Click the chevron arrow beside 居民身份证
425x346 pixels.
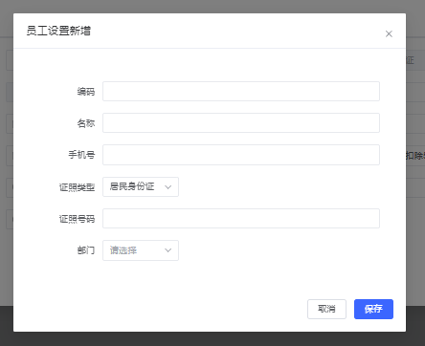point(168,187)
